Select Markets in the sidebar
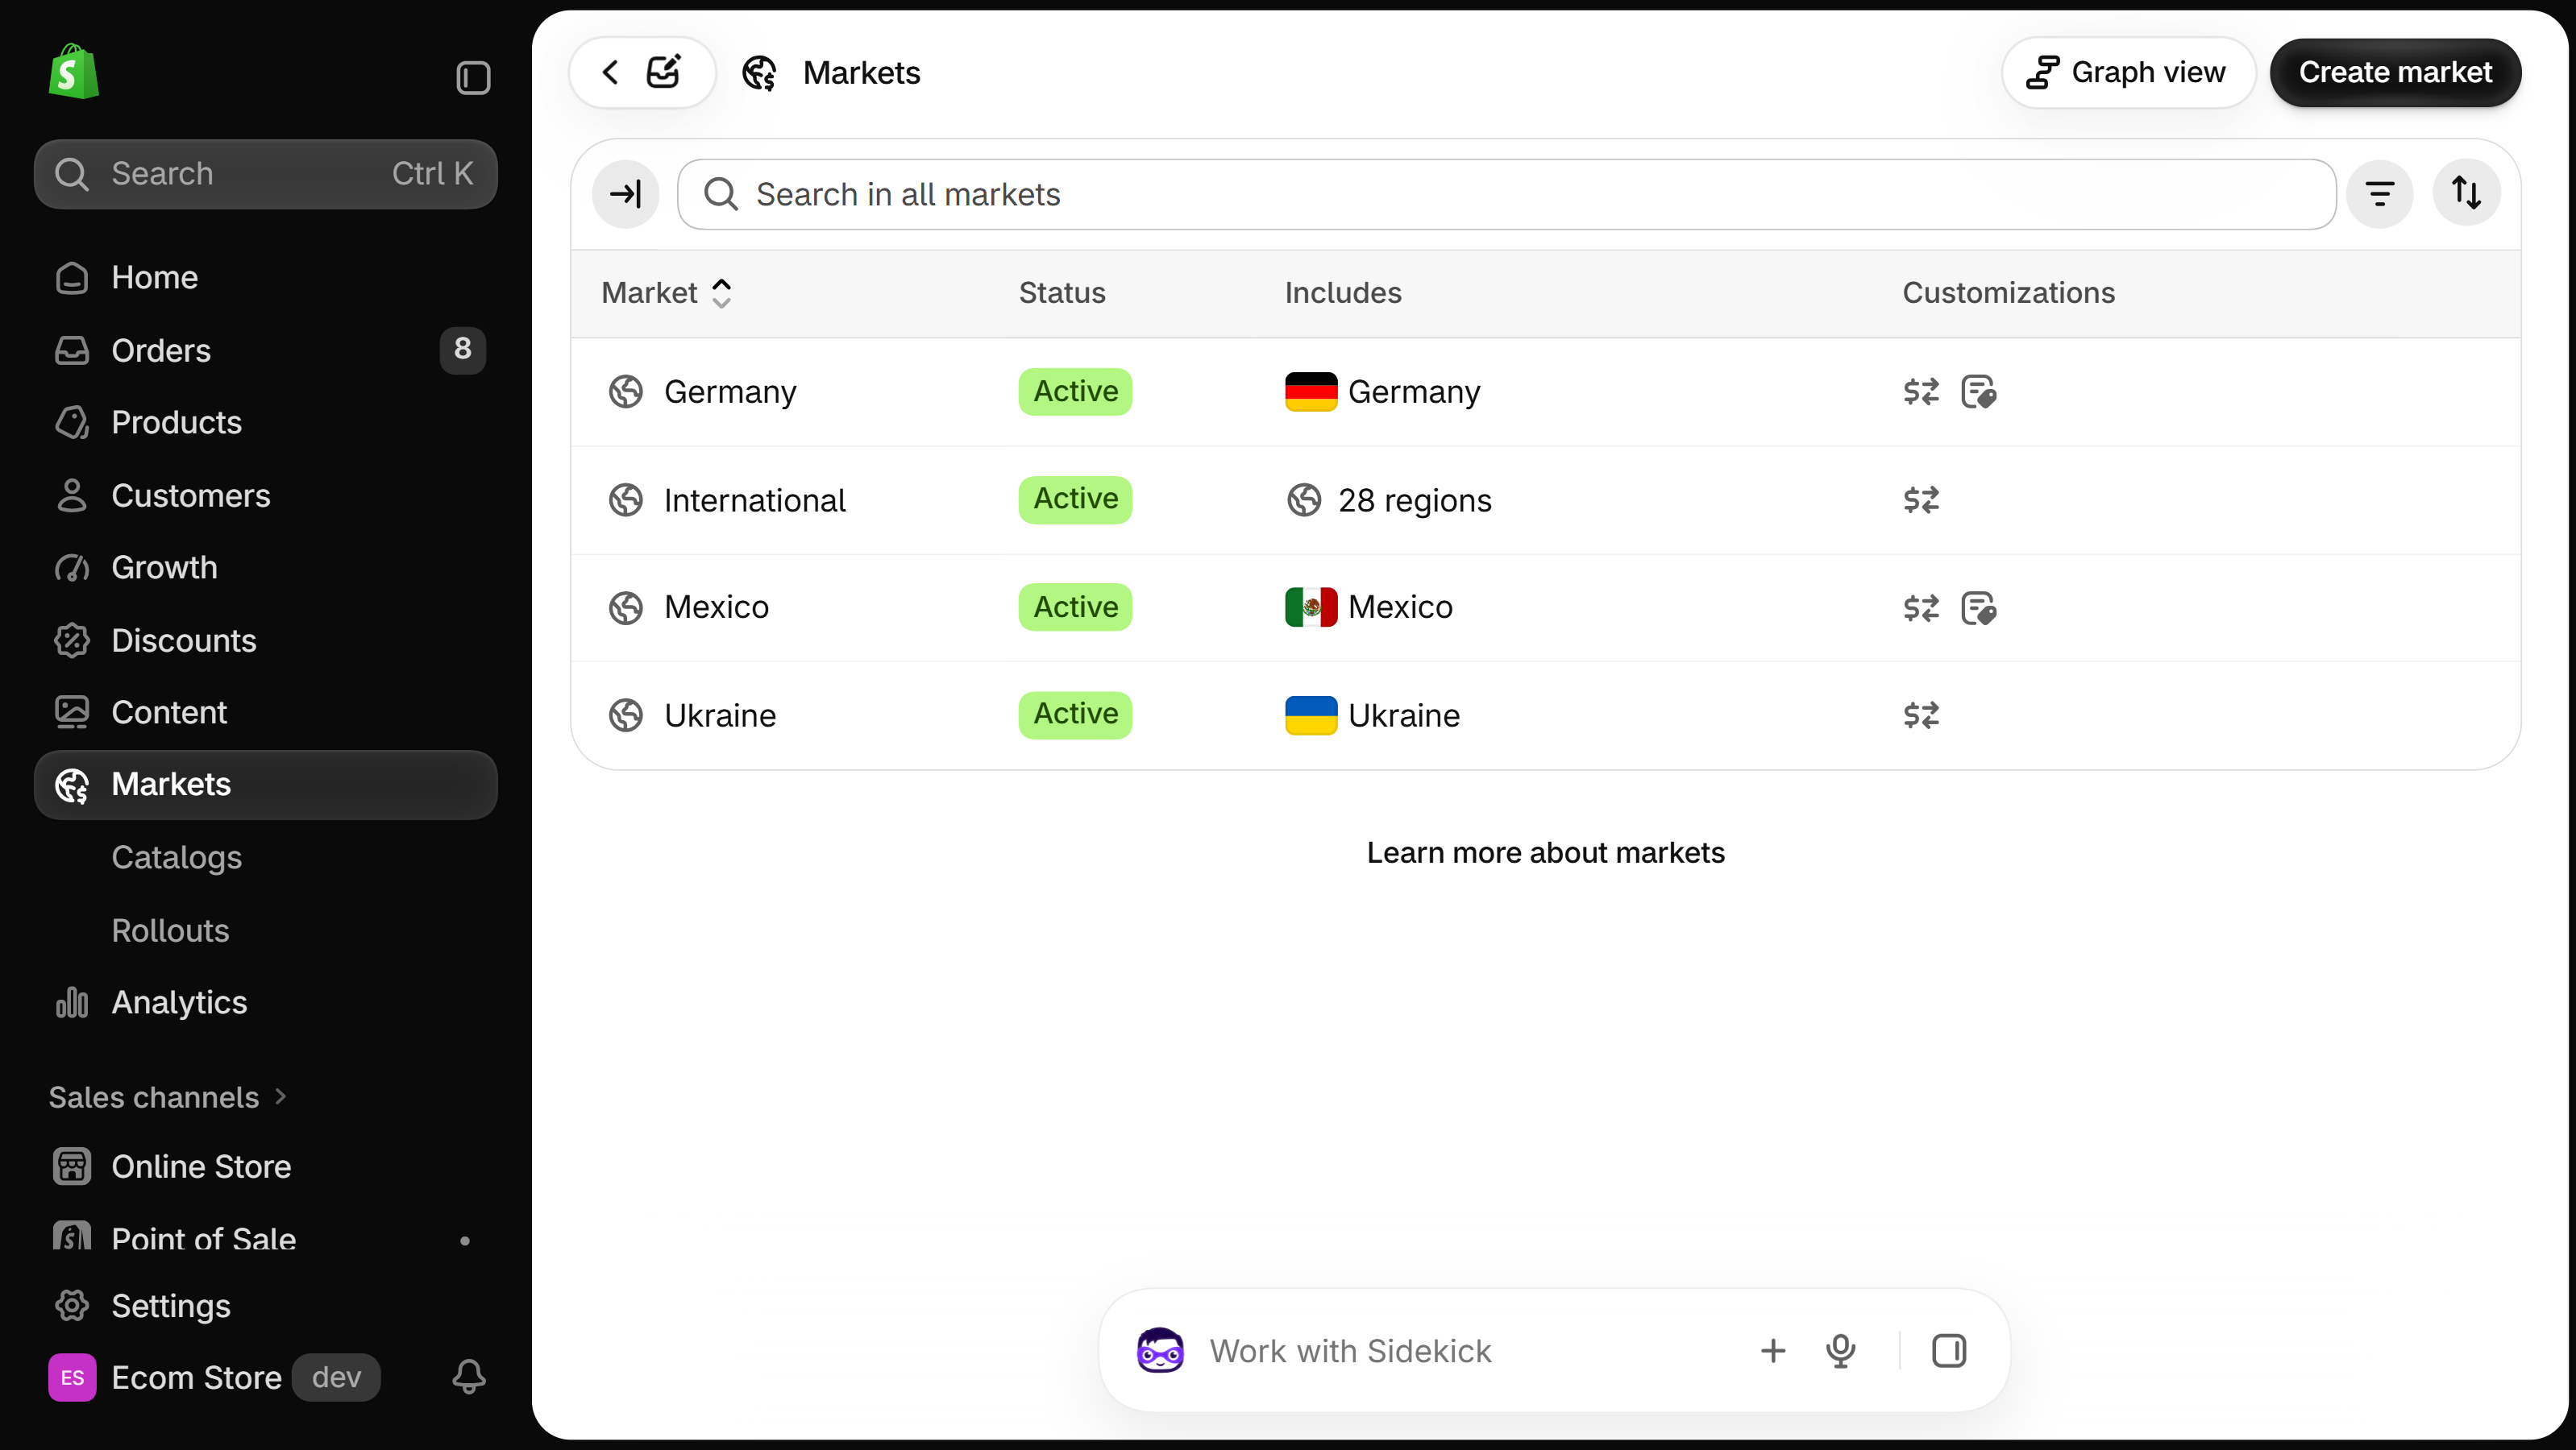This screenshot has height=1450, width=2576. click(x=266, y=785)
